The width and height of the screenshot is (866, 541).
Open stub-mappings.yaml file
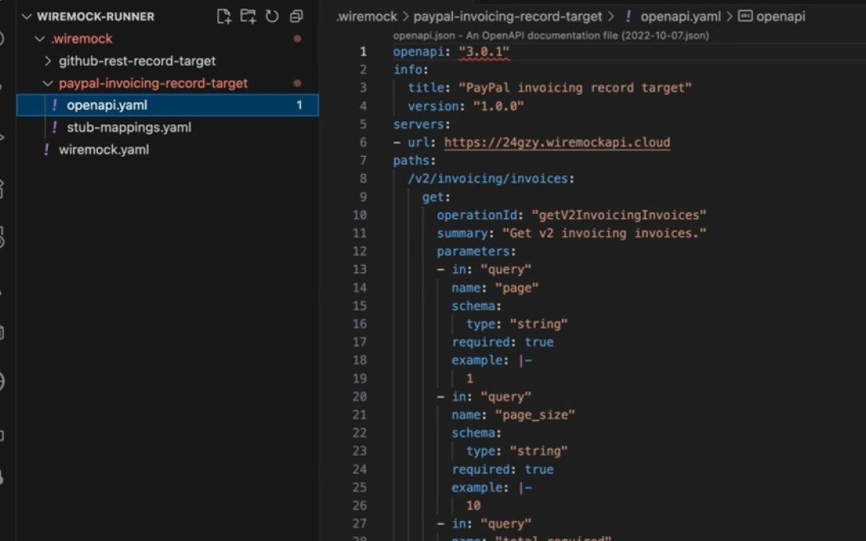coord(129,127)
